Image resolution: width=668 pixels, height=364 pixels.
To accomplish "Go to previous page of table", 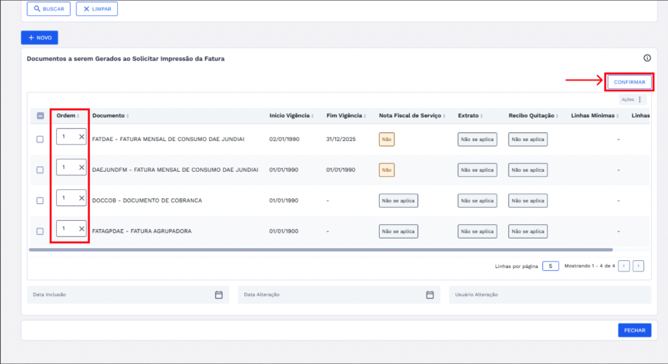I will click(624, 266).
